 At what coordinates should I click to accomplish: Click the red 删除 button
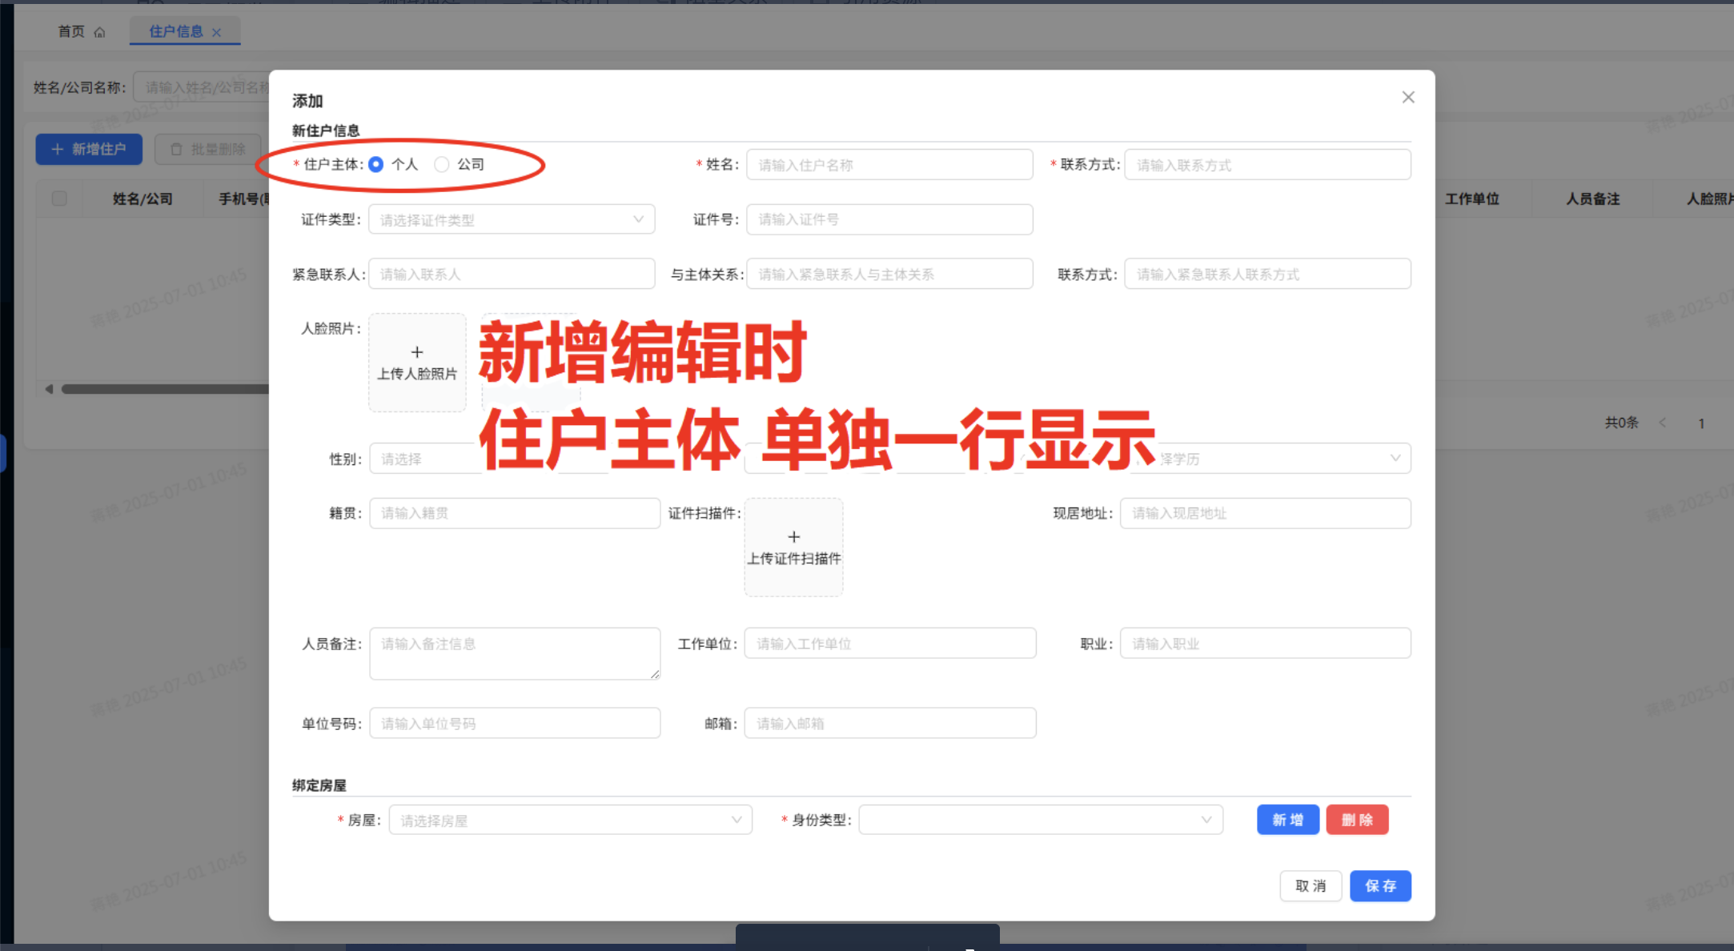tap(1357, 820)
